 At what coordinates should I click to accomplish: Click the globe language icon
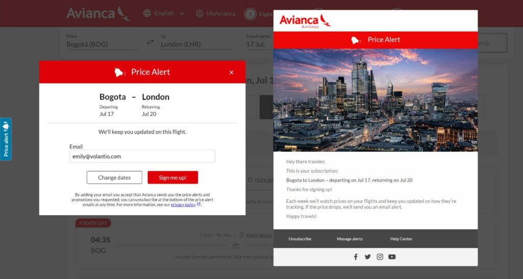pos(147,13)
